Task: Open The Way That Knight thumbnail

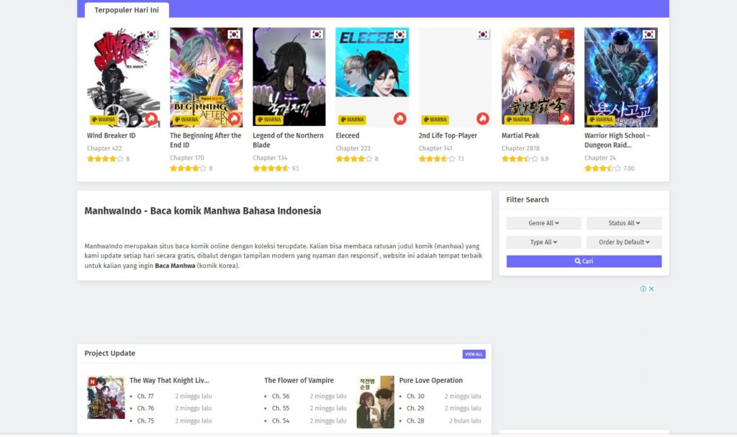Action: coord(106,397)
